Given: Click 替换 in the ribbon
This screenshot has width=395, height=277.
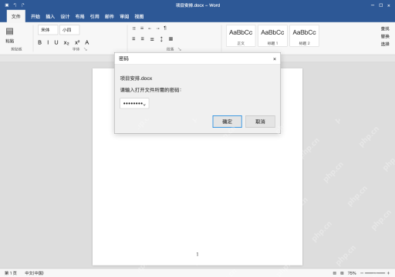Looking at the screenshot, I should 385,36.
